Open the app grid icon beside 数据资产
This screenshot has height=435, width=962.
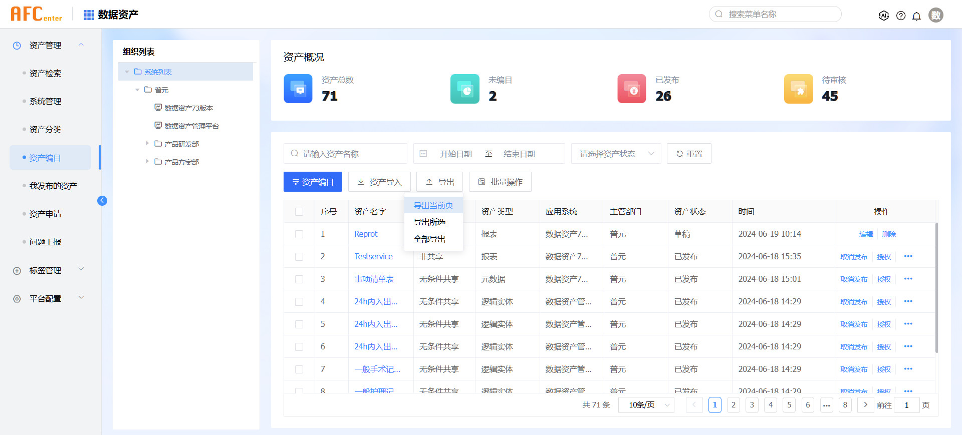click(x=89, y=15)
